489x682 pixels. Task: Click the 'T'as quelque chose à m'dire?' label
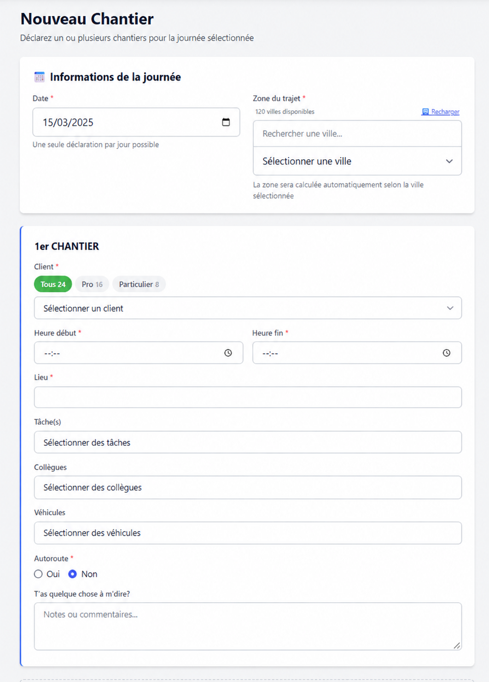tap(82, 594)
